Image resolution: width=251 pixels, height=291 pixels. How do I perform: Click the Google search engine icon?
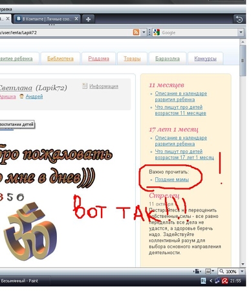(157, 32)
